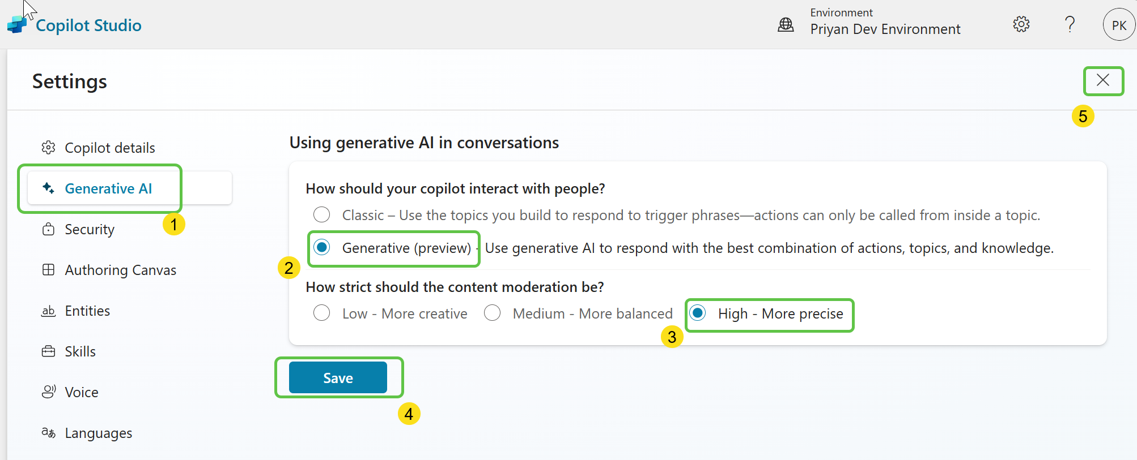The width and height of the screenshot is (1137, 460).
Task: Close the Settings panel
Action: coord(1102,80)
